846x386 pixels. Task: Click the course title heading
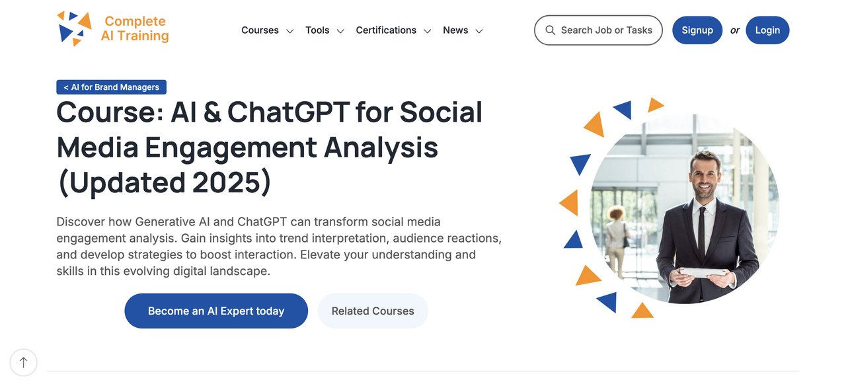coord(270,147)
